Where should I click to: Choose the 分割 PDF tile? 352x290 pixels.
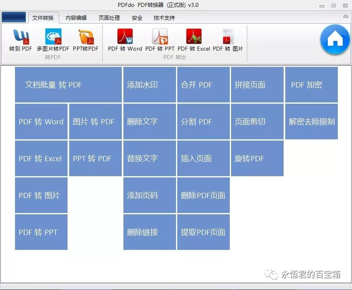pyautogui.click(x=204, y=122)
